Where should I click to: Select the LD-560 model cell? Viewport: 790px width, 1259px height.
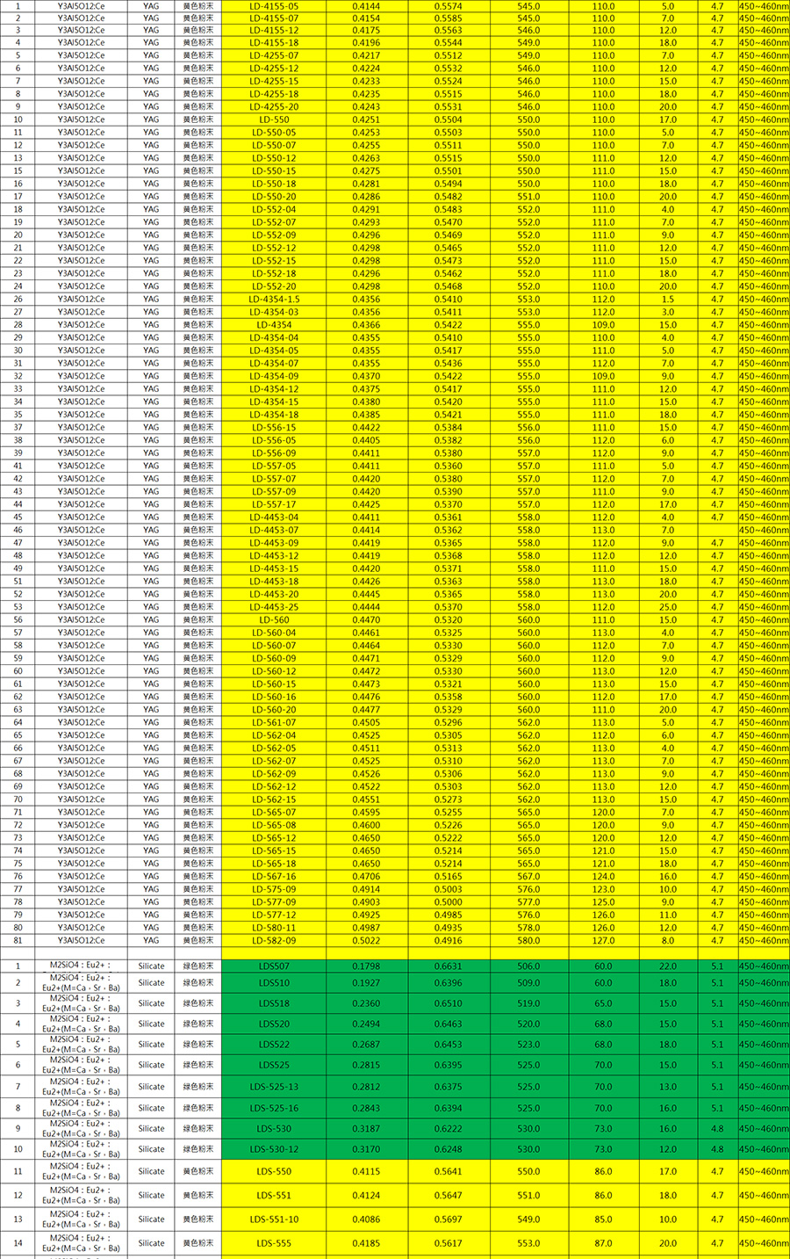[x=274, y=619]
